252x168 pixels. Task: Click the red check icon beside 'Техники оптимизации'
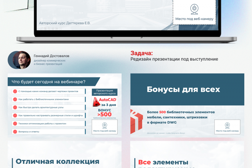(x=15, y=124)
